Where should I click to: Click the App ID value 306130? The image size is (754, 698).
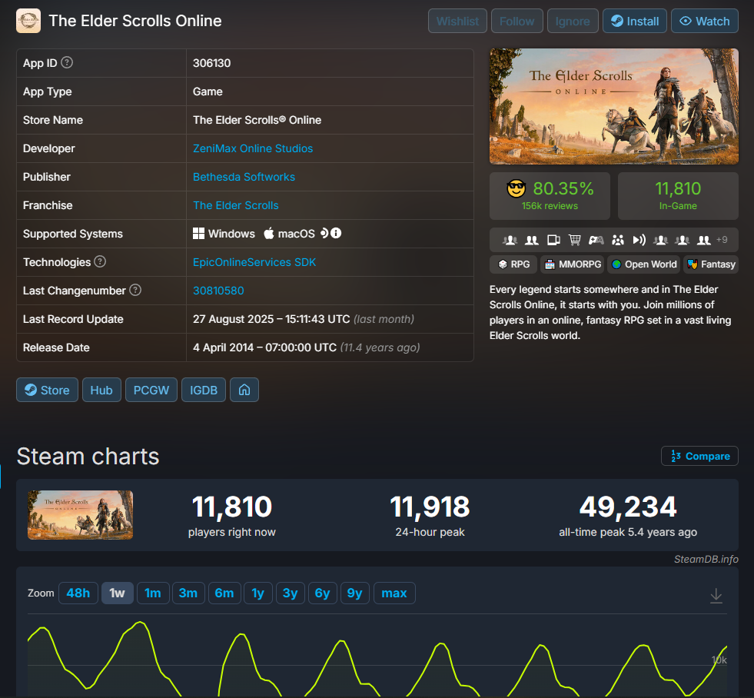pos(211,63)
